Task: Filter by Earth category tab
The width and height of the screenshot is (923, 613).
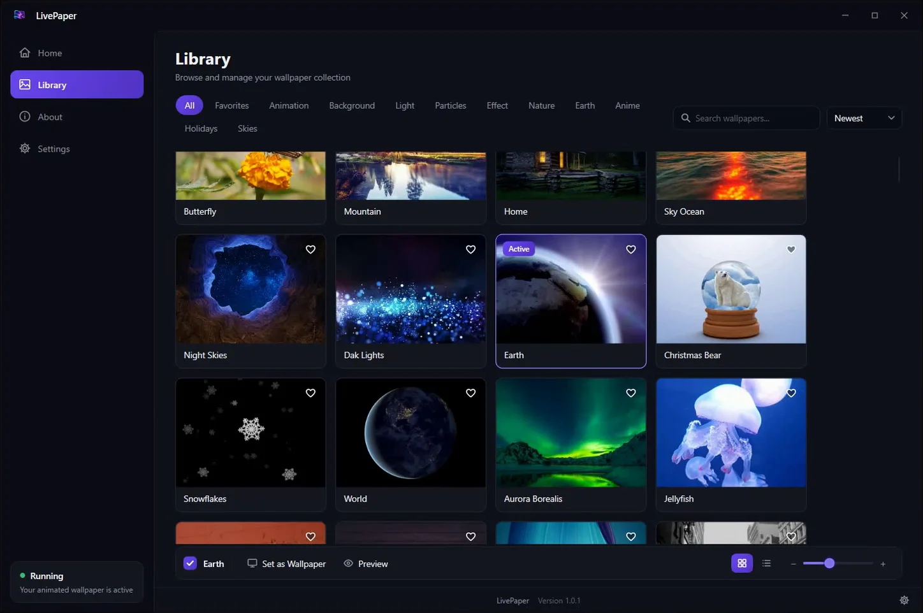Action: [x=585, y=105]
